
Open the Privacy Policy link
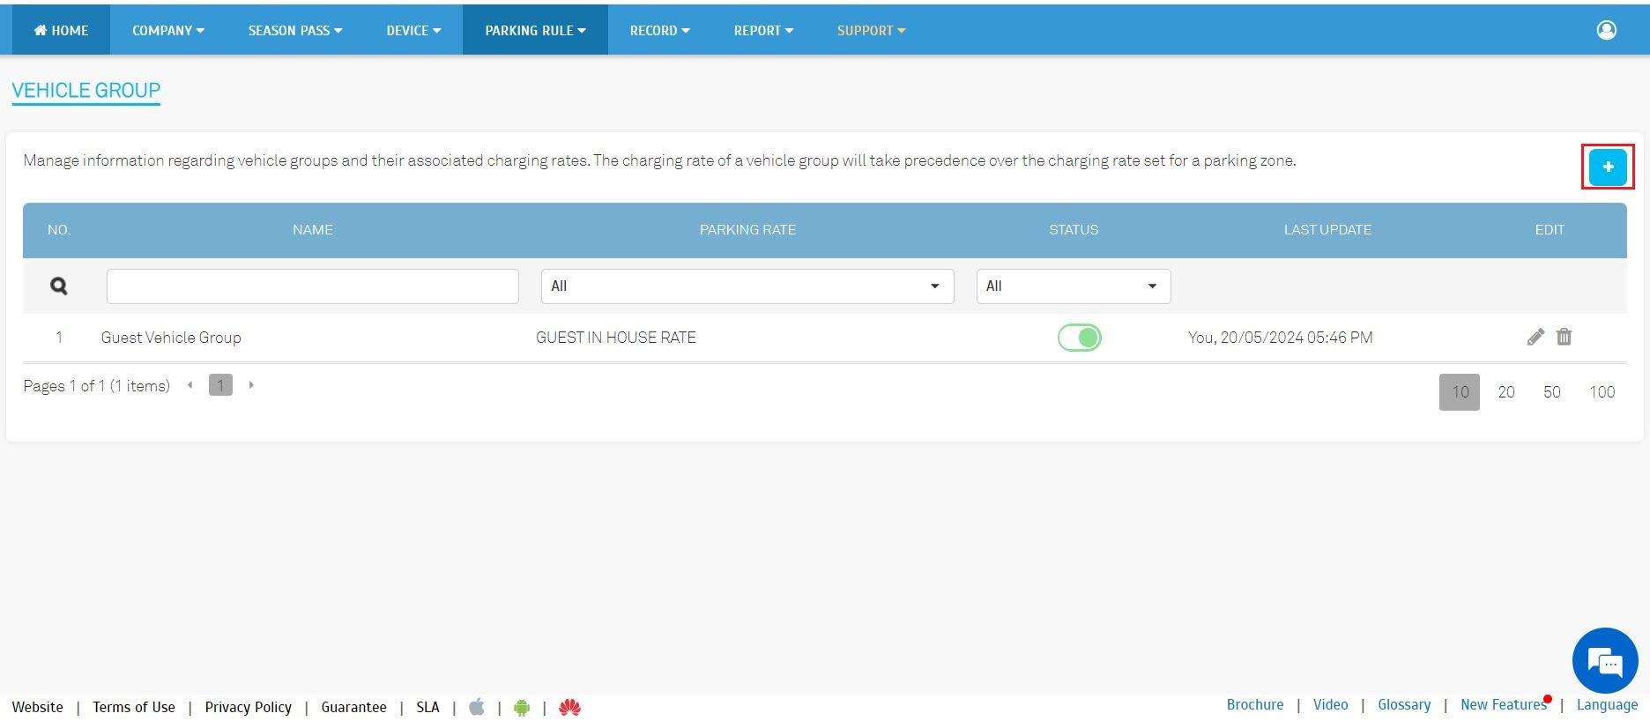(248, 707)
